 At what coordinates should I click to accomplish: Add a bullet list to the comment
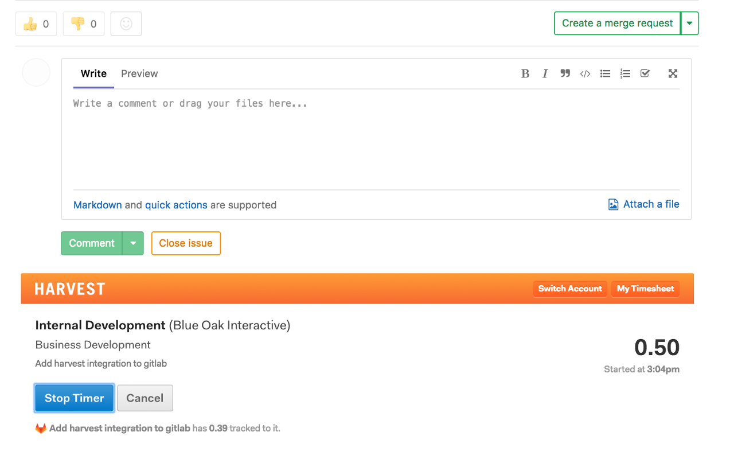click(605, 73)
